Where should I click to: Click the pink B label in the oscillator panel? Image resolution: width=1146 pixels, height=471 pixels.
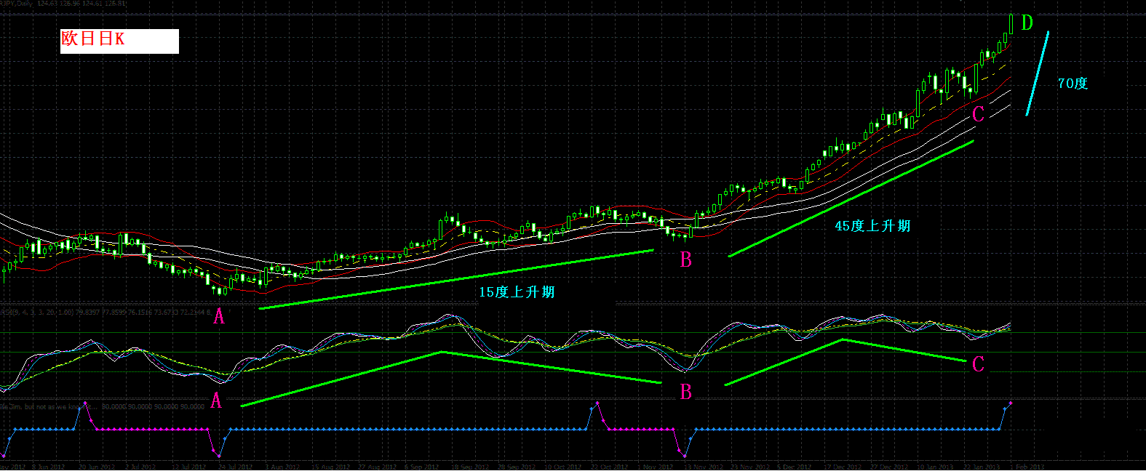click(x=685, y=392)
